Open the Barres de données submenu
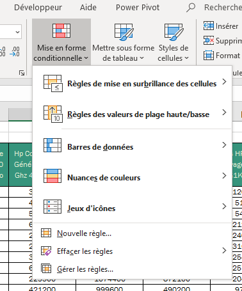242x291 pixels. [133, 146]
